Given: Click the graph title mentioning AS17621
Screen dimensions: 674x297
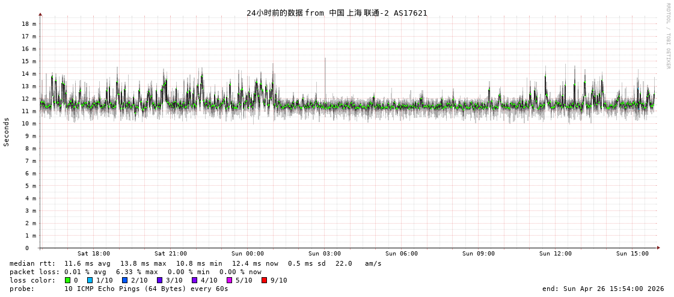Looking at the screenshot, I should (337, 13).
